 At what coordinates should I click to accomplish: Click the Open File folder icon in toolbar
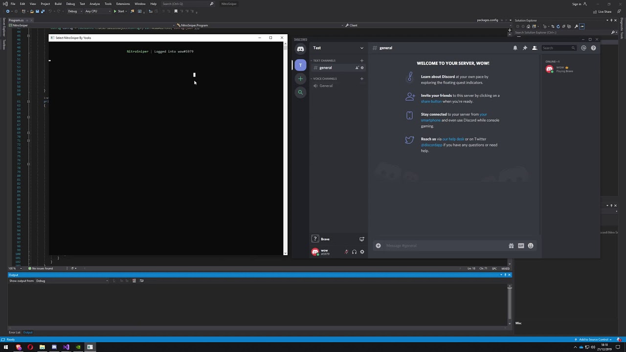click(x=32, y=11)
